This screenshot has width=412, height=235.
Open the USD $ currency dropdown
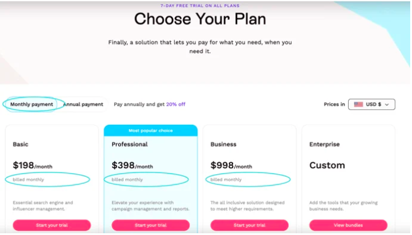tap(371, 105)
